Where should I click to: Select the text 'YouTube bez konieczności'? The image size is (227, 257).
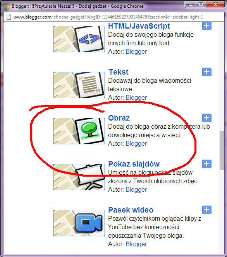click(x=144, y=227)
